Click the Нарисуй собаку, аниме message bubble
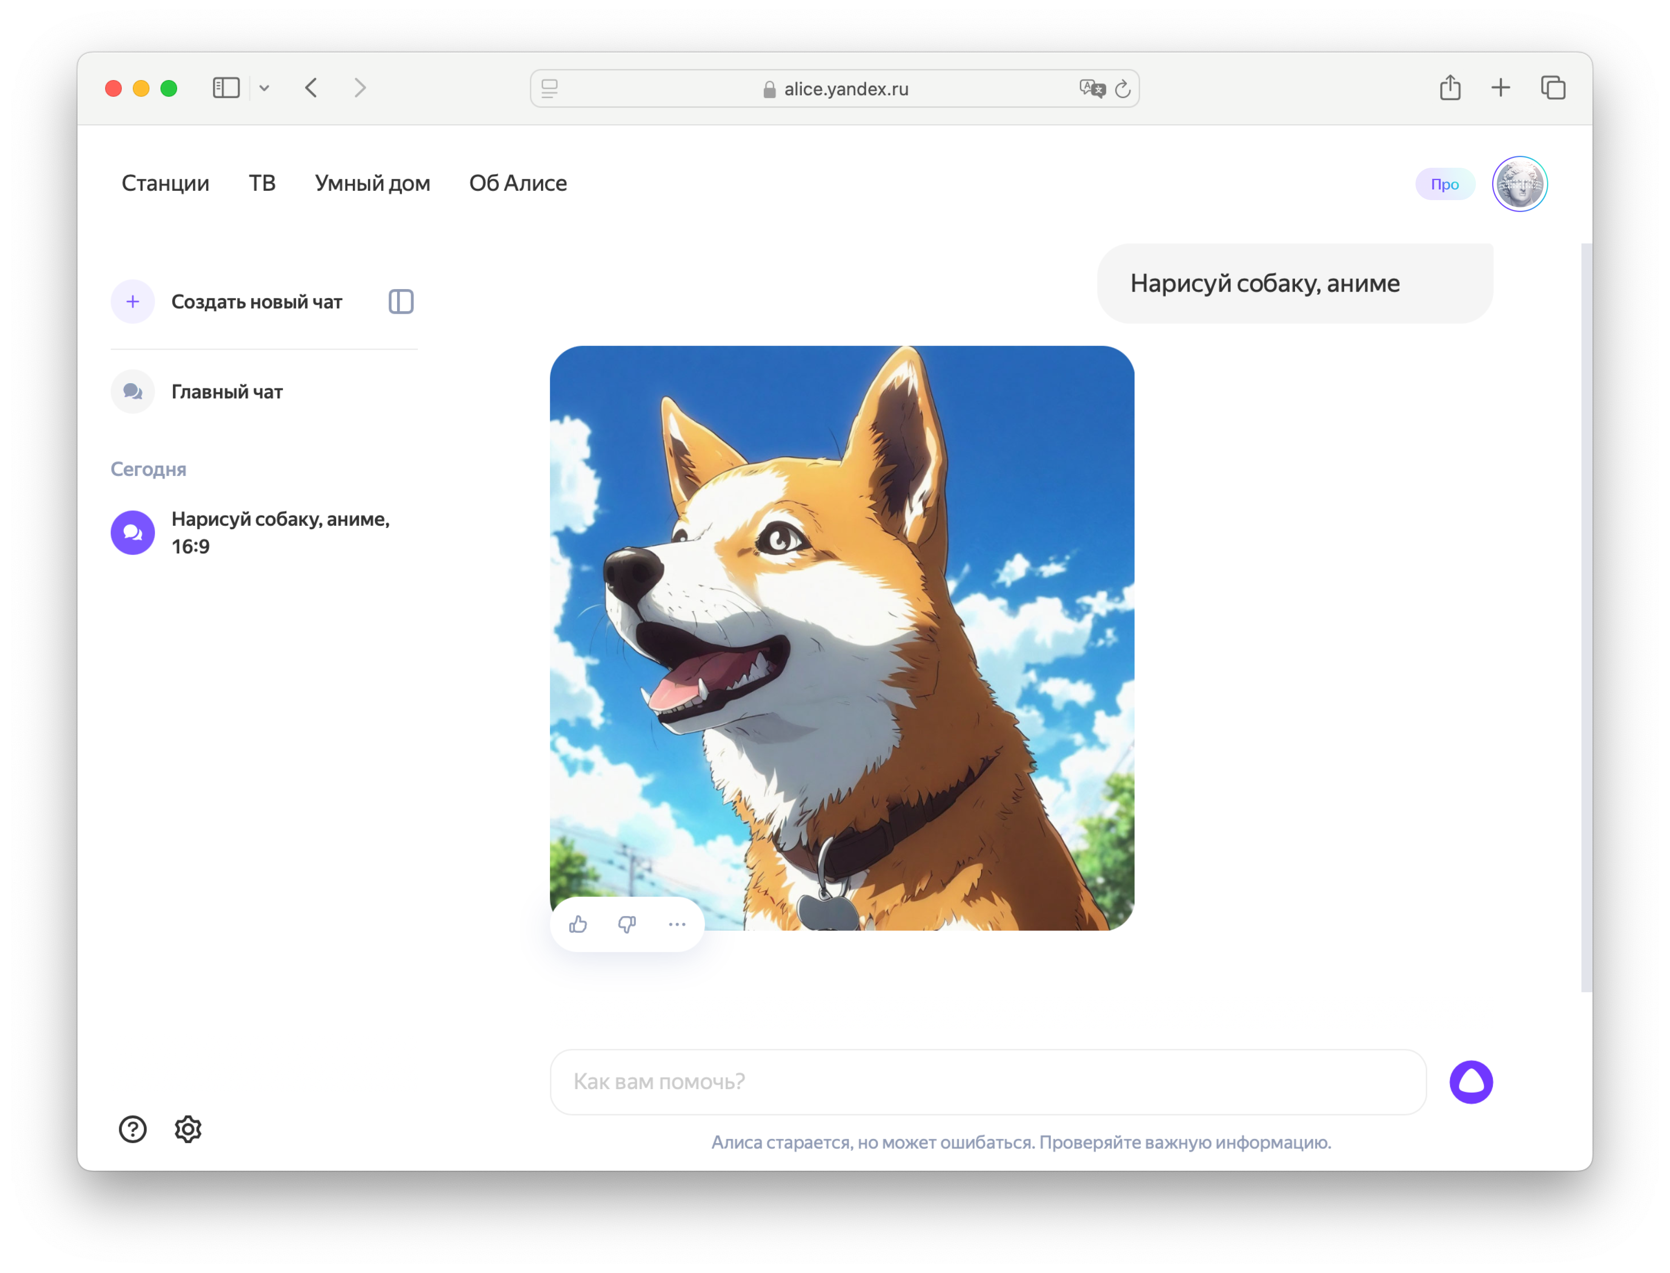Image resolution: width=1670 pixels, height=1273 pixels. [x=1294, y=284]
